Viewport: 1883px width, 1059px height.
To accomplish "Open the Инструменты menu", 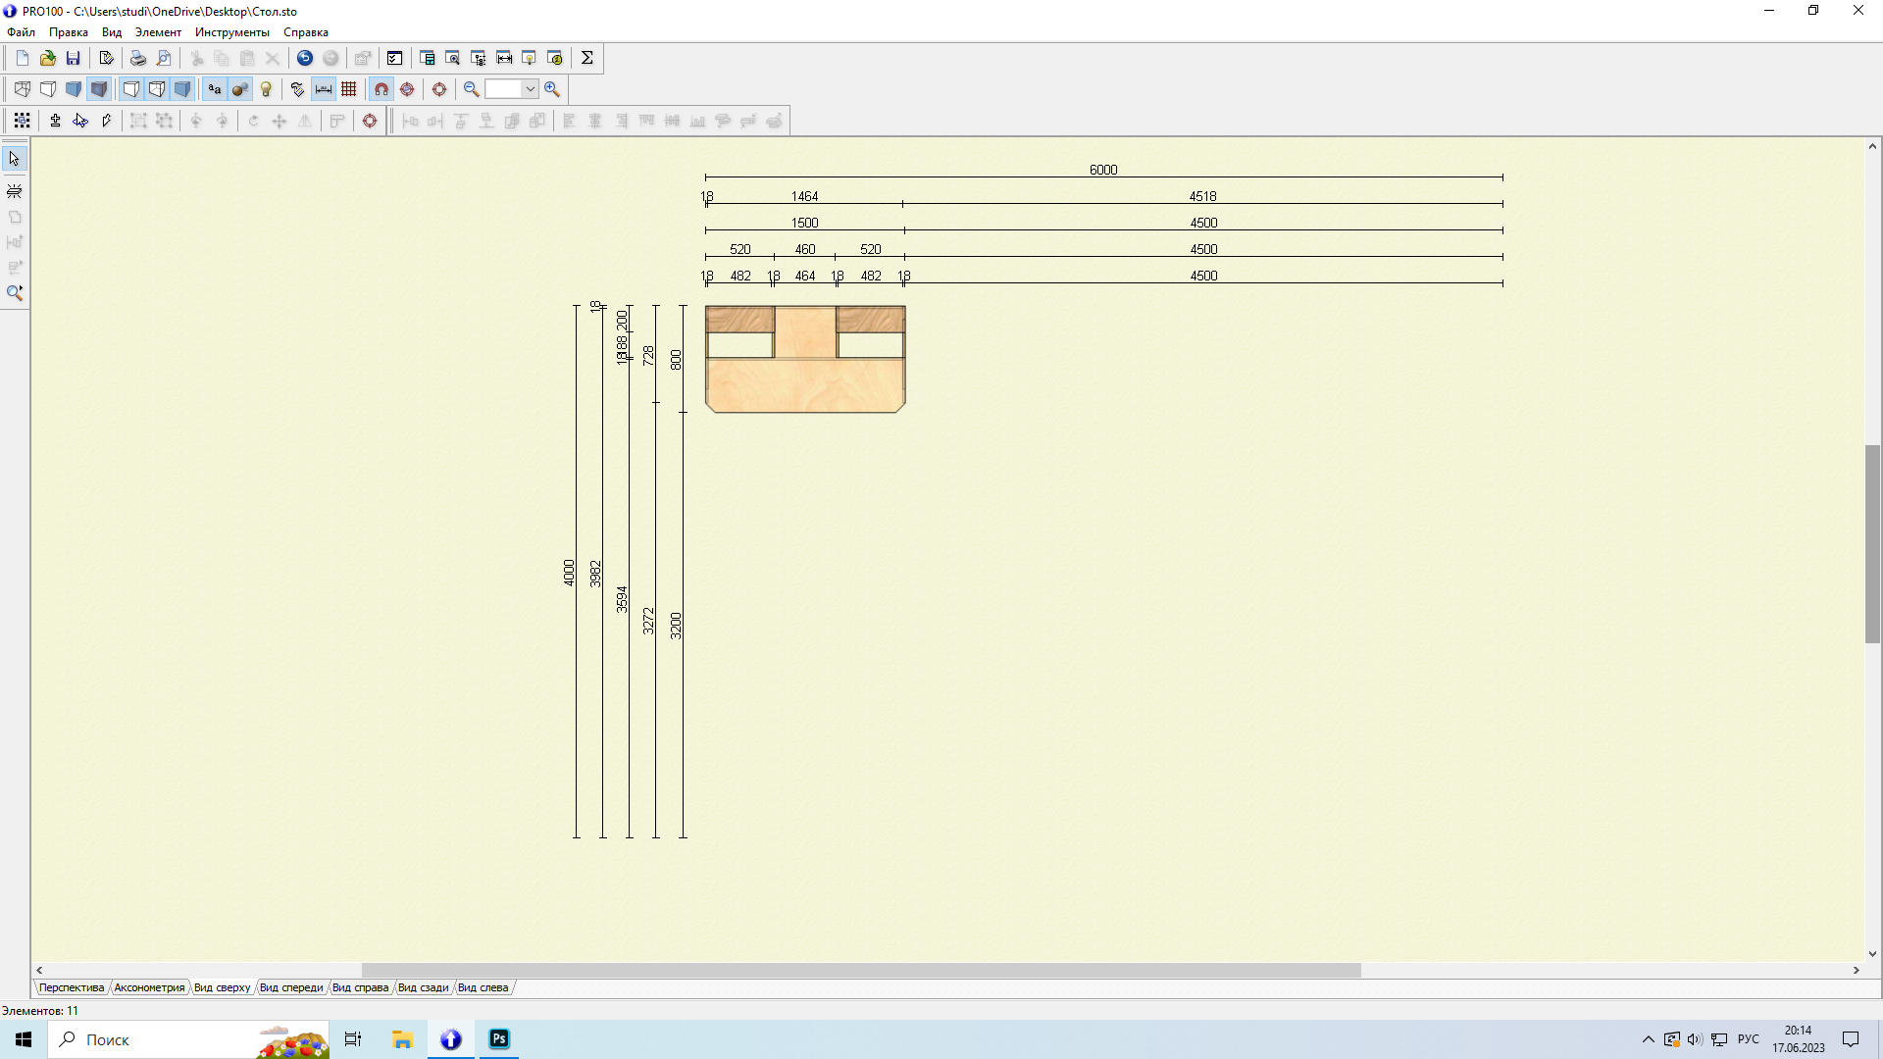I will tap(231, 32).
